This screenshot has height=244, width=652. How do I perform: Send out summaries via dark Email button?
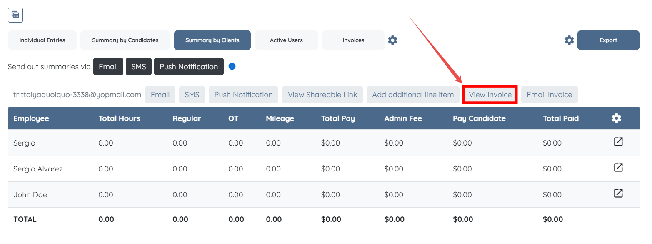pos(108,67)
